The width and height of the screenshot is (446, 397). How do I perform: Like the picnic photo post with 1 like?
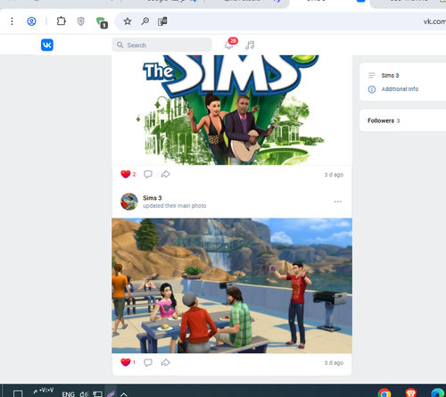point(128,362)
